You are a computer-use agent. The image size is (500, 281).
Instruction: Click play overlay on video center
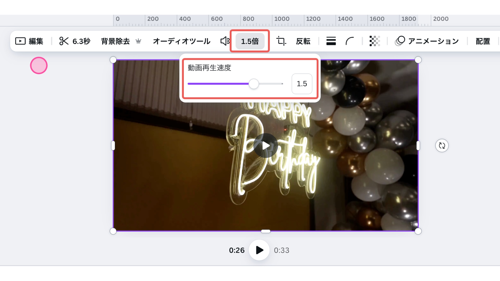(x=266, y=145)
